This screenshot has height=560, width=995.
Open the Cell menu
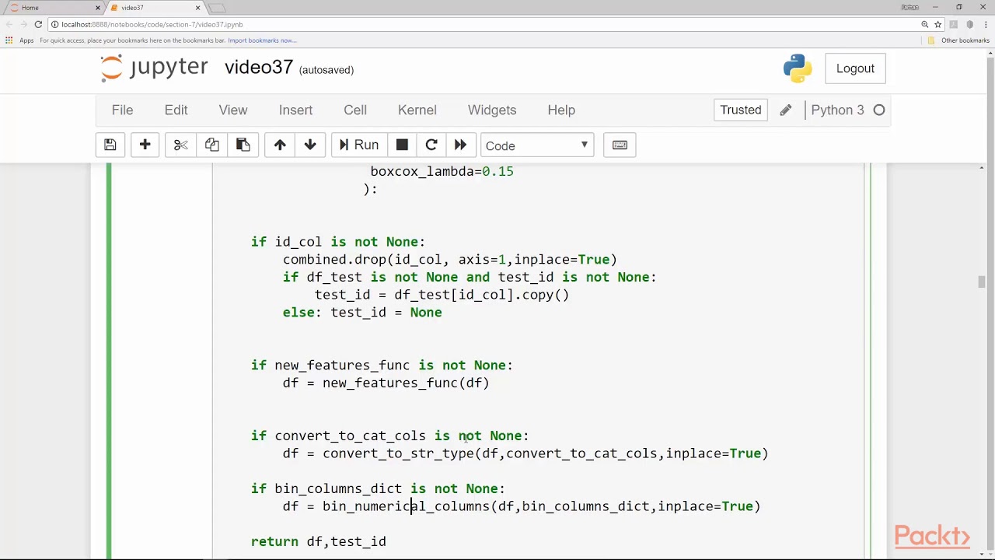coord(355,110)
